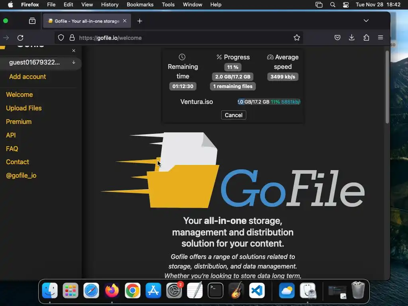Open Window menu

(192, 4)
